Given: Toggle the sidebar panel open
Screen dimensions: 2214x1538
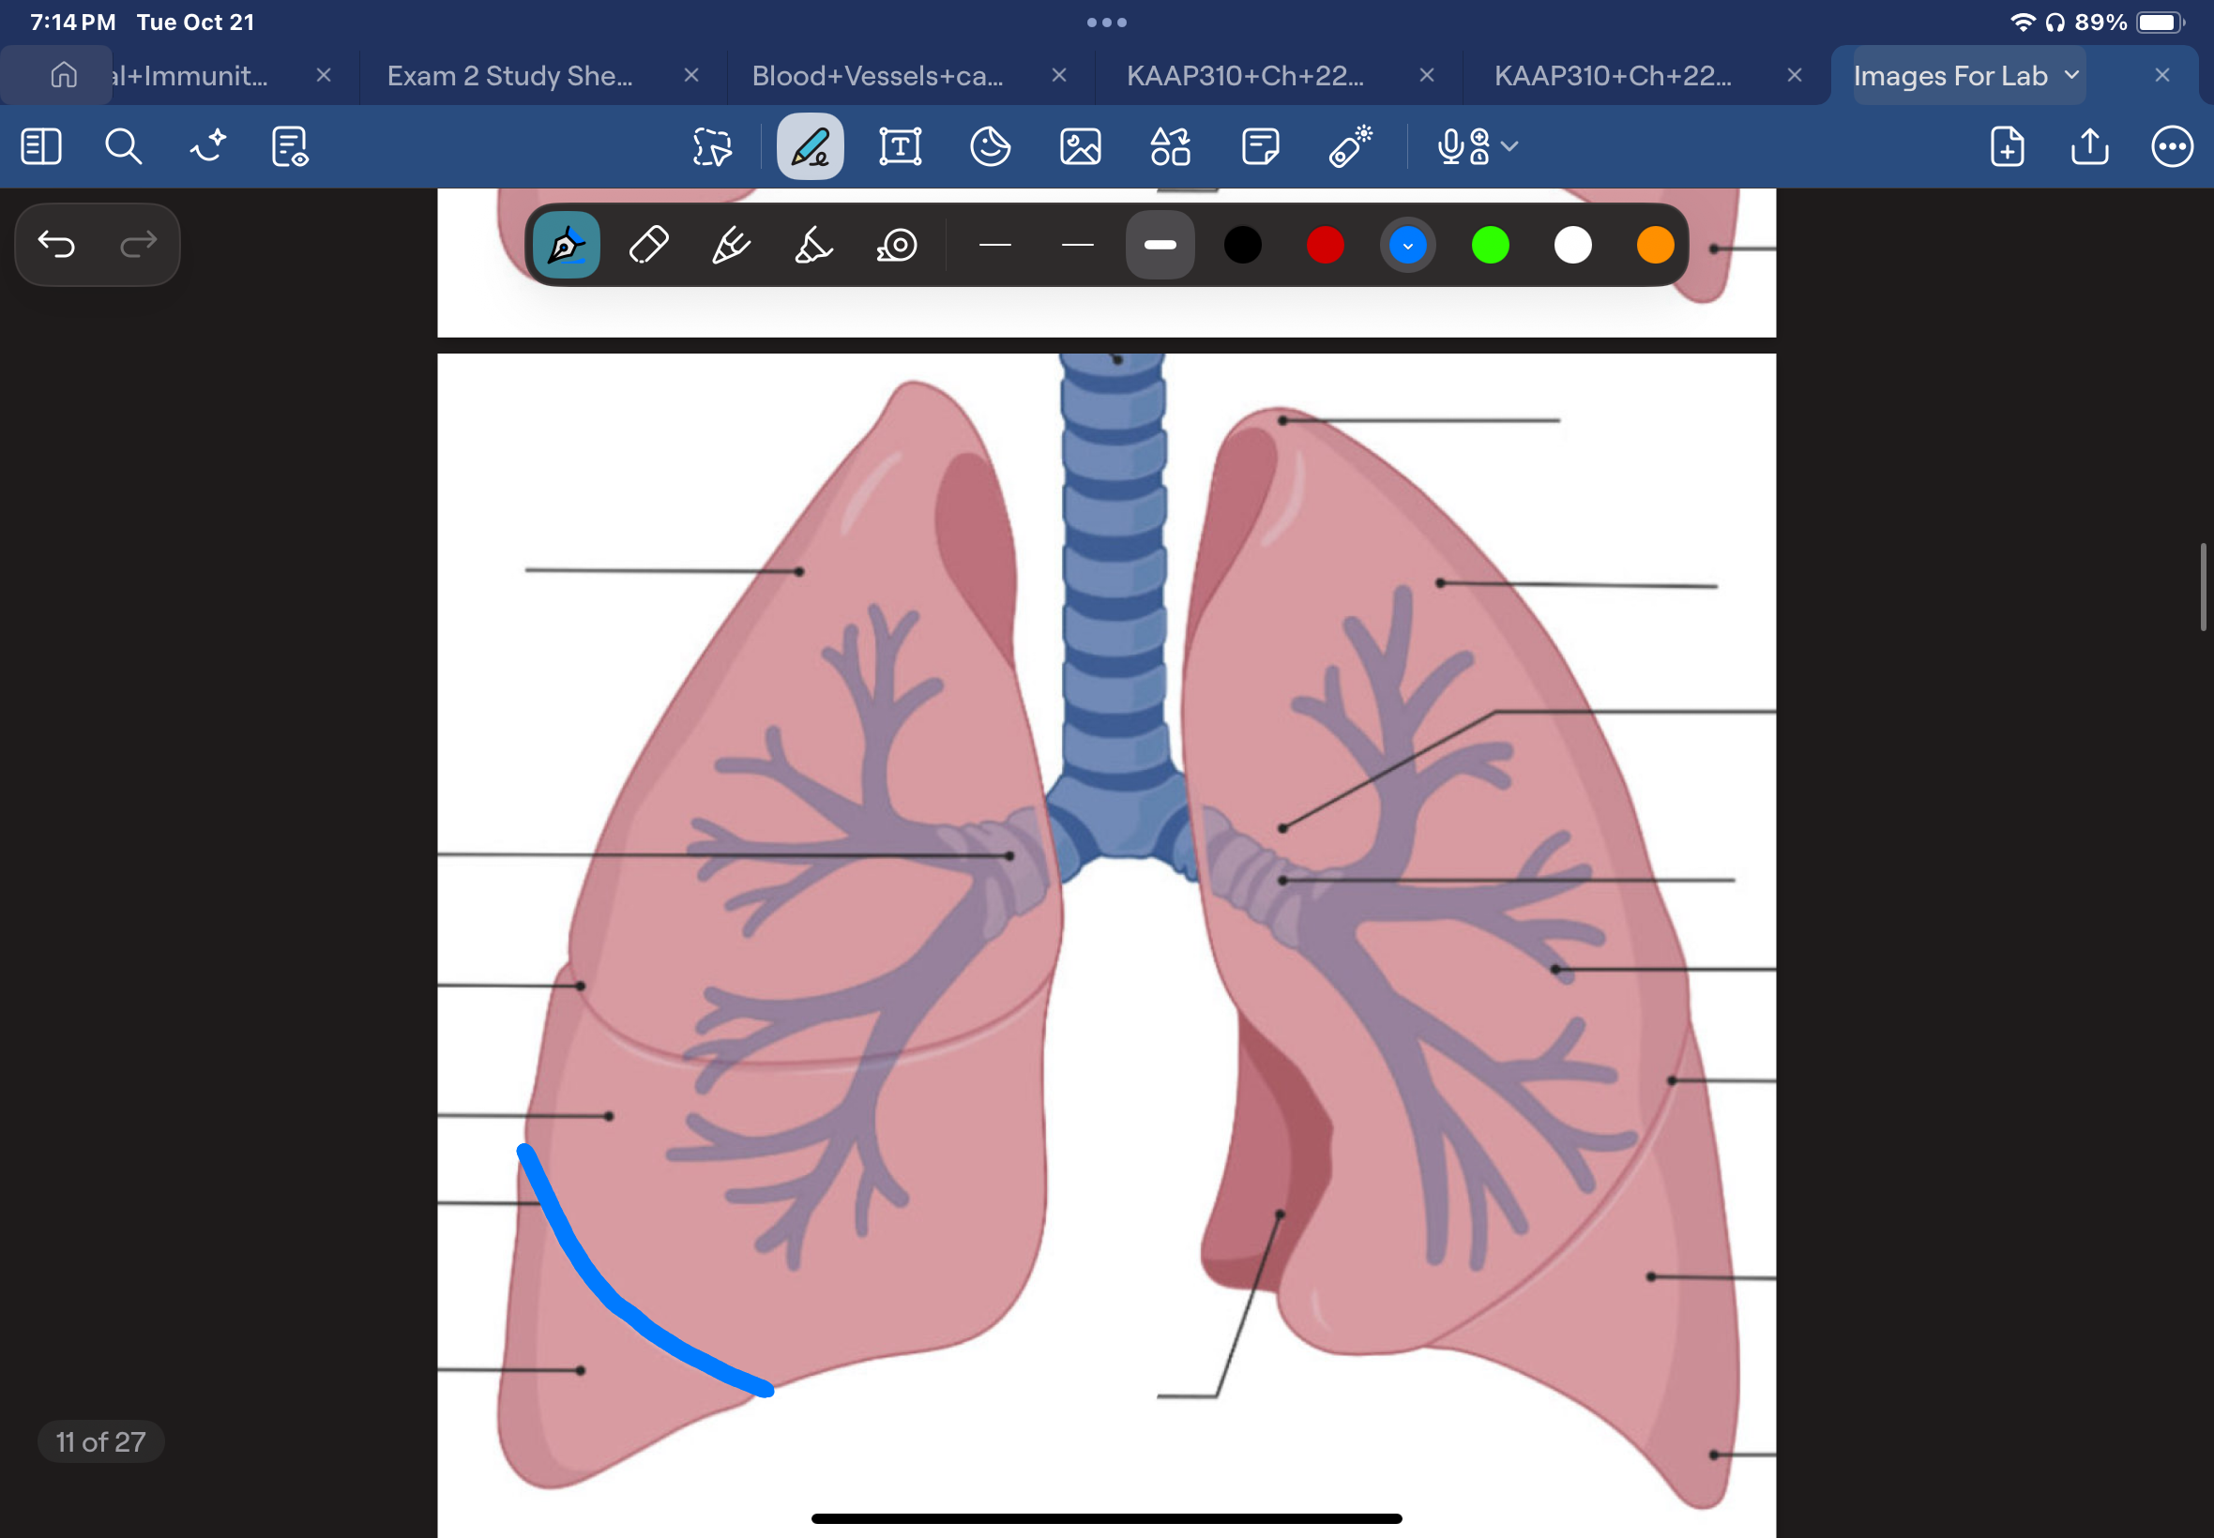Looking at the screenshot, I should pyautogui.click(x=40, y=146).
